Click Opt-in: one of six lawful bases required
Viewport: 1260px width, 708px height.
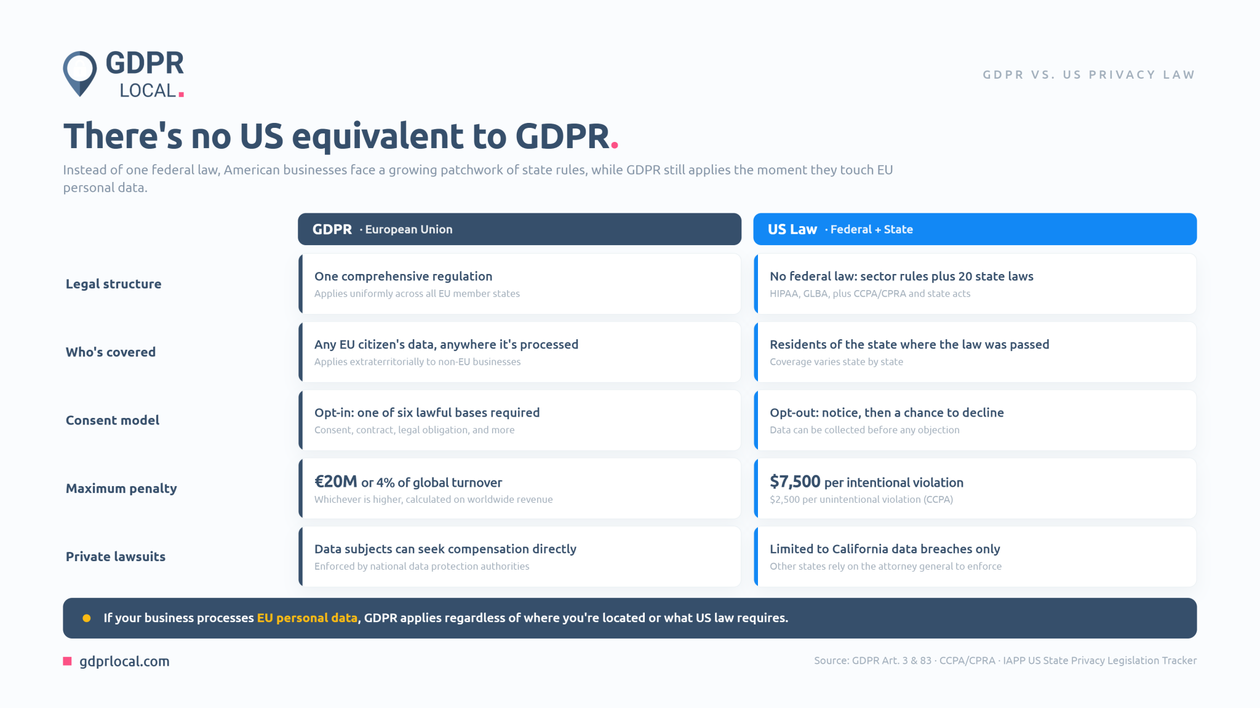tap(427, 413)
